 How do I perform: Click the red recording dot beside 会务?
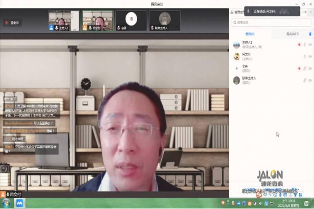pyautogui.click(x=299, y=68)
